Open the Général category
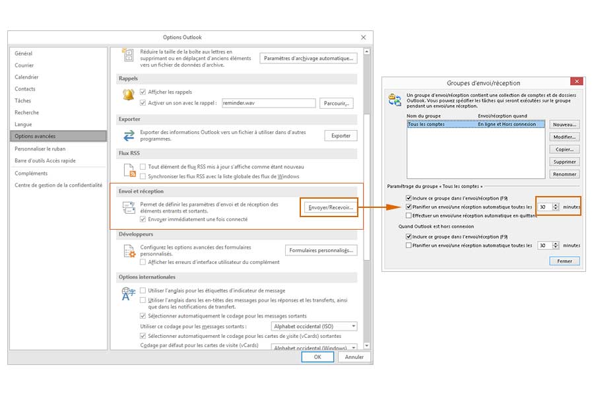The image size is (594, 396). click(x=58, y=53)
